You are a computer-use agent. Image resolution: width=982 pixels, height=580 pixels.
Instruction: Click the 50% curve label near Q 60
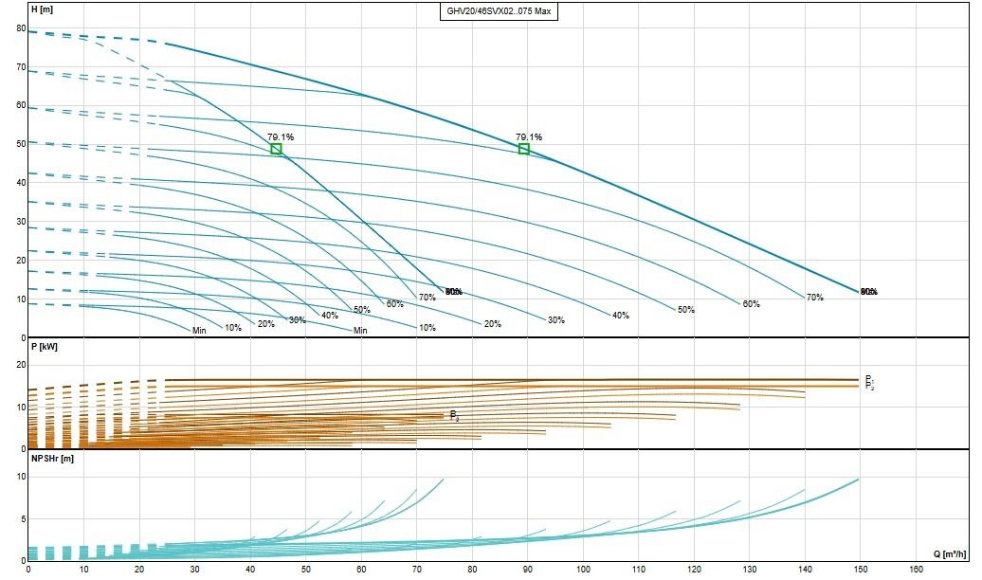tap(362, 310)
